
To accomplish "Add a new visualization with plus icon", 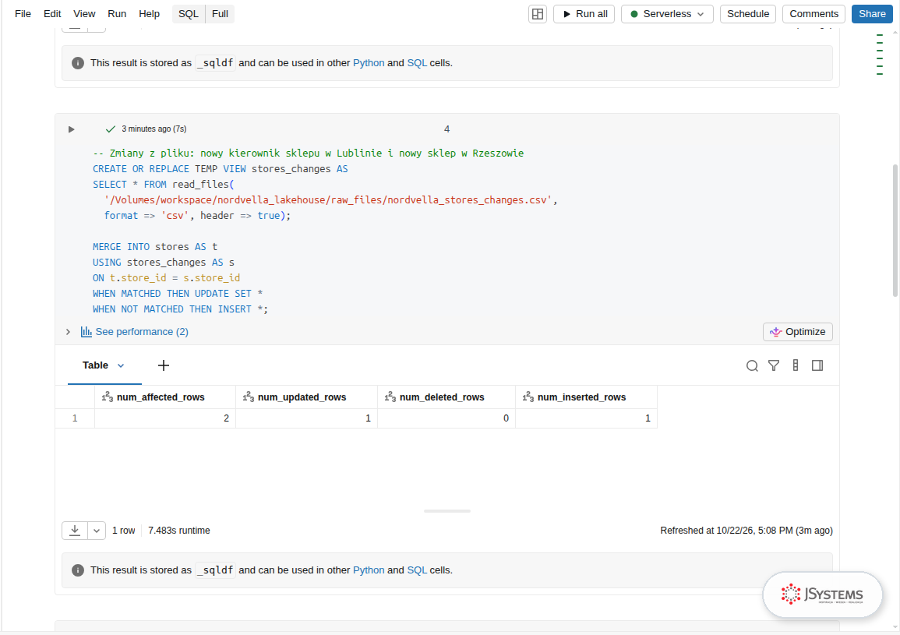I will (x=164, y=365).
